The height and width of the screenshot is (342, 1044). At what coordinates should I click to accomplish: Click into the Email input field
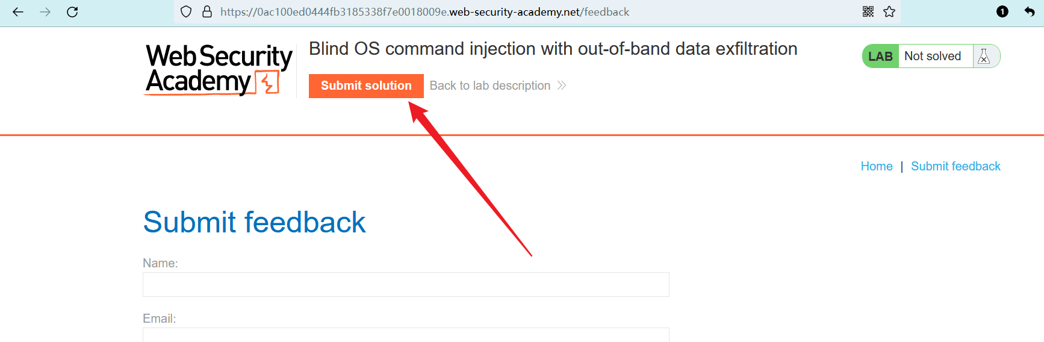click(x=406, y=334)
